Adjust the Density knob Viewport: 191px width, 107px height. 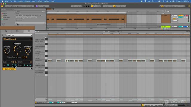[28, 51]
